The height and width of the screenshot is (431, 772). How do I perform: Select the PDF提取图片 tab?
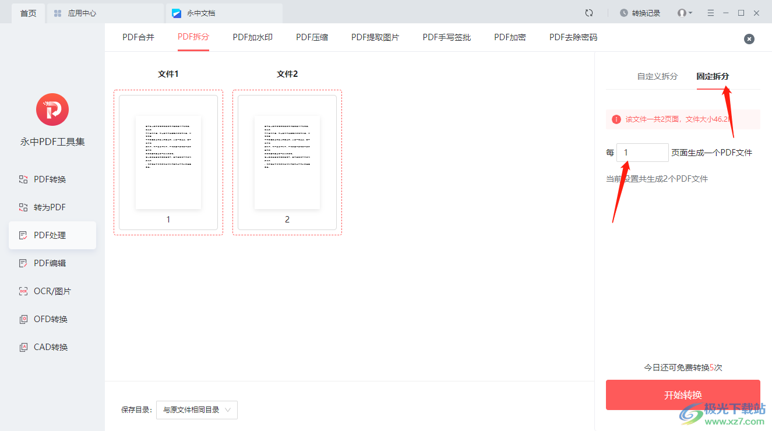375,37
